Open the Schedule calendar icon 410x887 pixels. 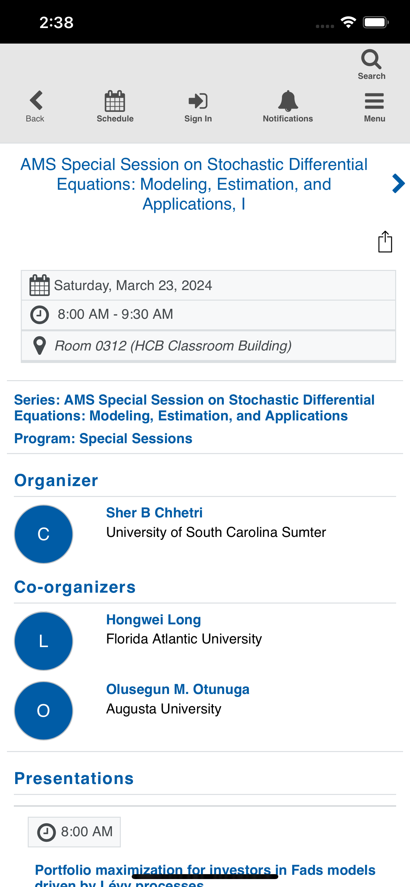click(x=115, y=101)
